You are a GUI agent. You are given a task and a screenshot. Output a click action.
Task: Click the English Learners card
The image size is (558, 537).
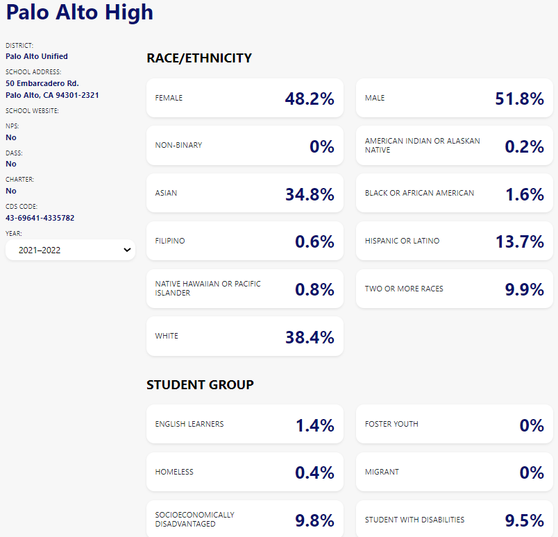(x=244, y=425)
